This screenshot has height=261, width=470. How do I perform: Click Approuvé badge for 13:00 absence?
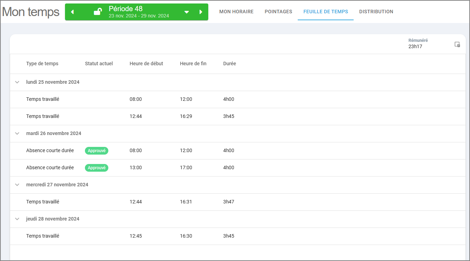coord(97,168)
